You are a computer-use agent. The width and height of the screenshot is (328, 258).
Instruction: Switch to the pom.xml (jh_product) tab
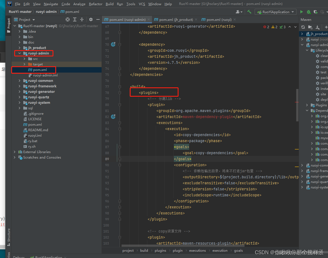pyautogui.click(x=176, y=19)
